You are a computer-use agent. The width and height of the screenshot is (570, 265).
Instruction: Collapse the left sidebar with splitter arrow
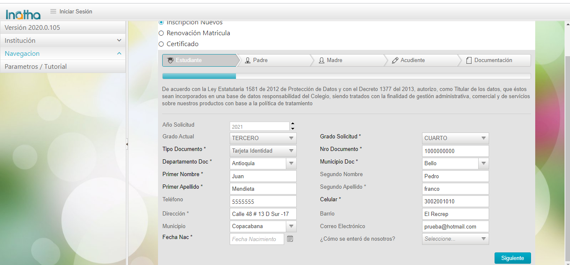pos(127,144)
